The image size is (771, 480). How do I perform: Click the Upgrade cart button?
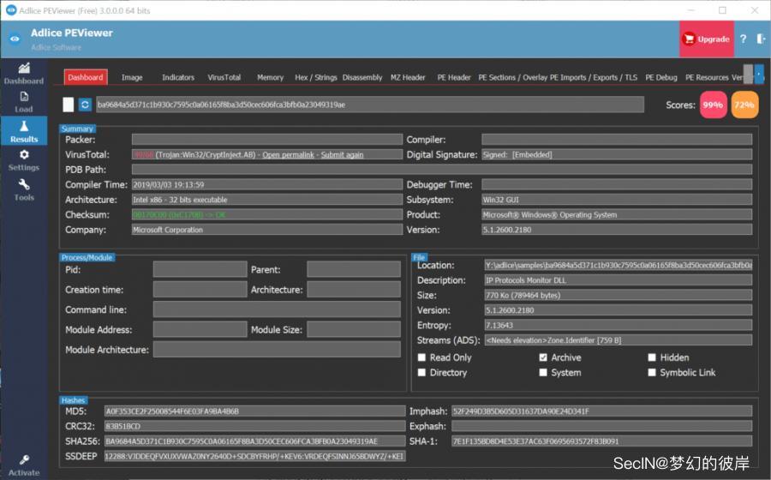tap(707, 39)
